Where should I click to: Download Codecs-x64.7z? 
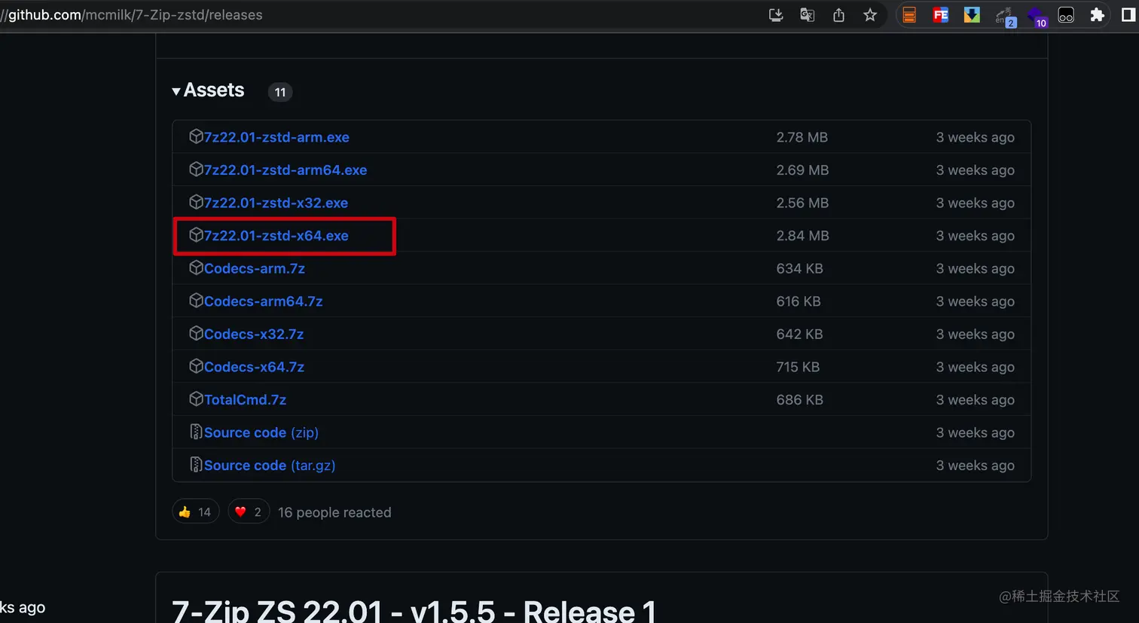coord(255,367)
